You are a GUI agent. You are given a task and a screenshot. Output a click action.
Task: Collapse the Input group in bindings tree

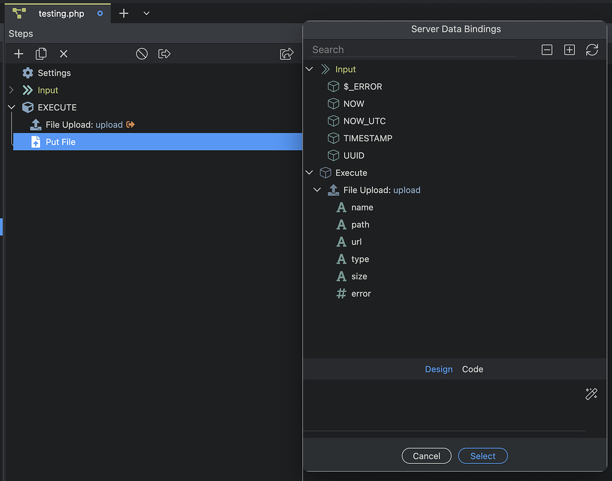coord(309,69)
